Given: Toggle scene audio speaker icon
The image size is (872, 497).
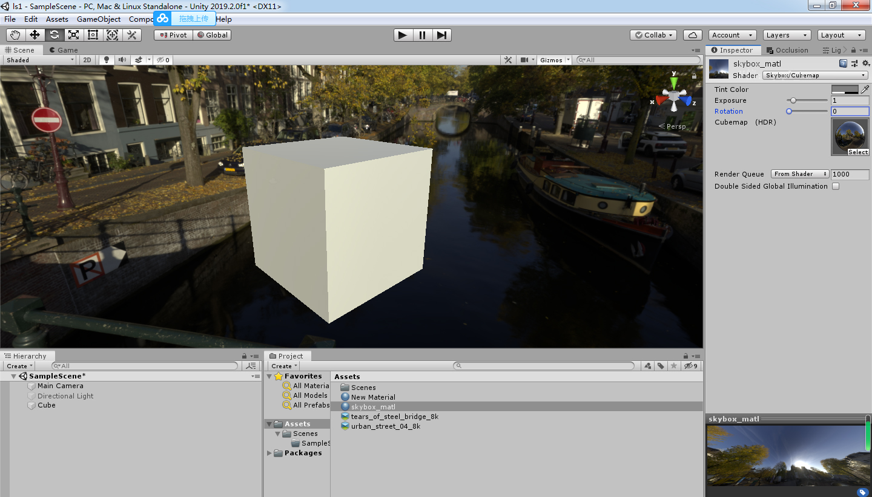Looking at the screenshot, I should pyautogui.click(x=122, y=60).
